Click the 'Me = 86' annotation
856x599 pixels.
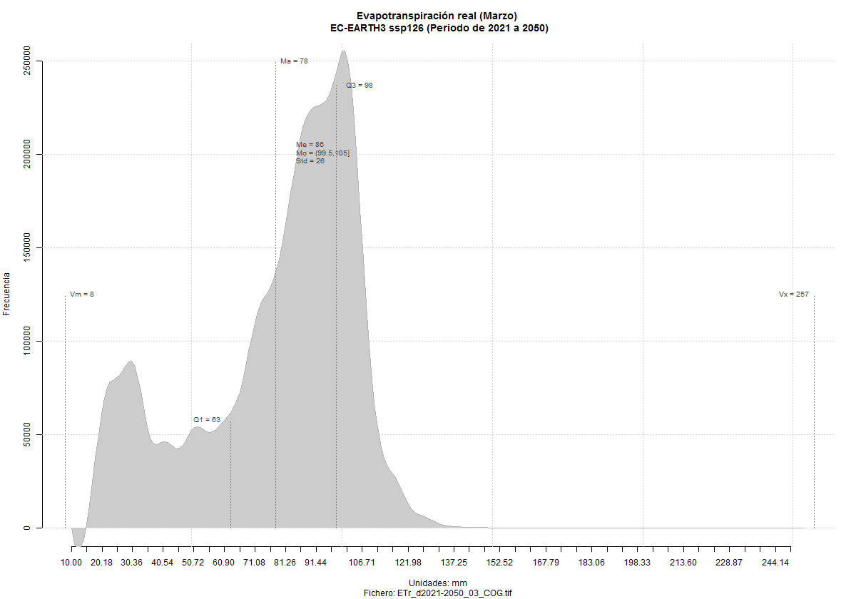310,144
